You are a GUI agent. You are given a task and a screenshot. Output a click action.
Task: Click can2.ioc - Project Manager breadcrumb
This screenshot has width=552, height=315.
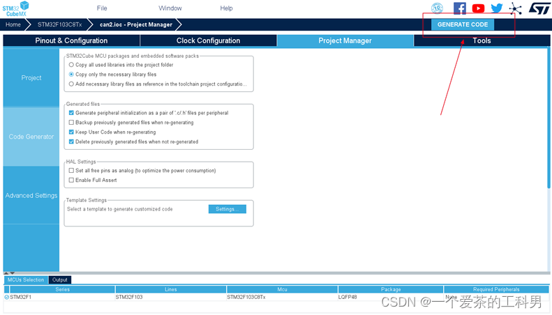pos(136,24)
